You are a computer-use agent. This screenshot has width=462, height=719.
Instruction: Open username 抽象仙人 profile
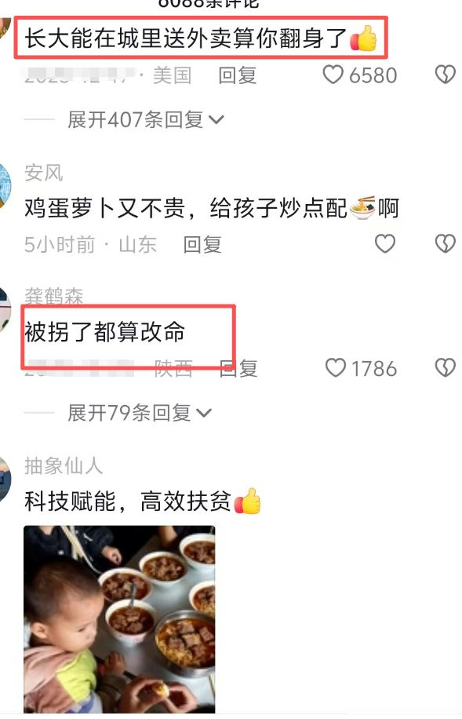pos(64,466)
